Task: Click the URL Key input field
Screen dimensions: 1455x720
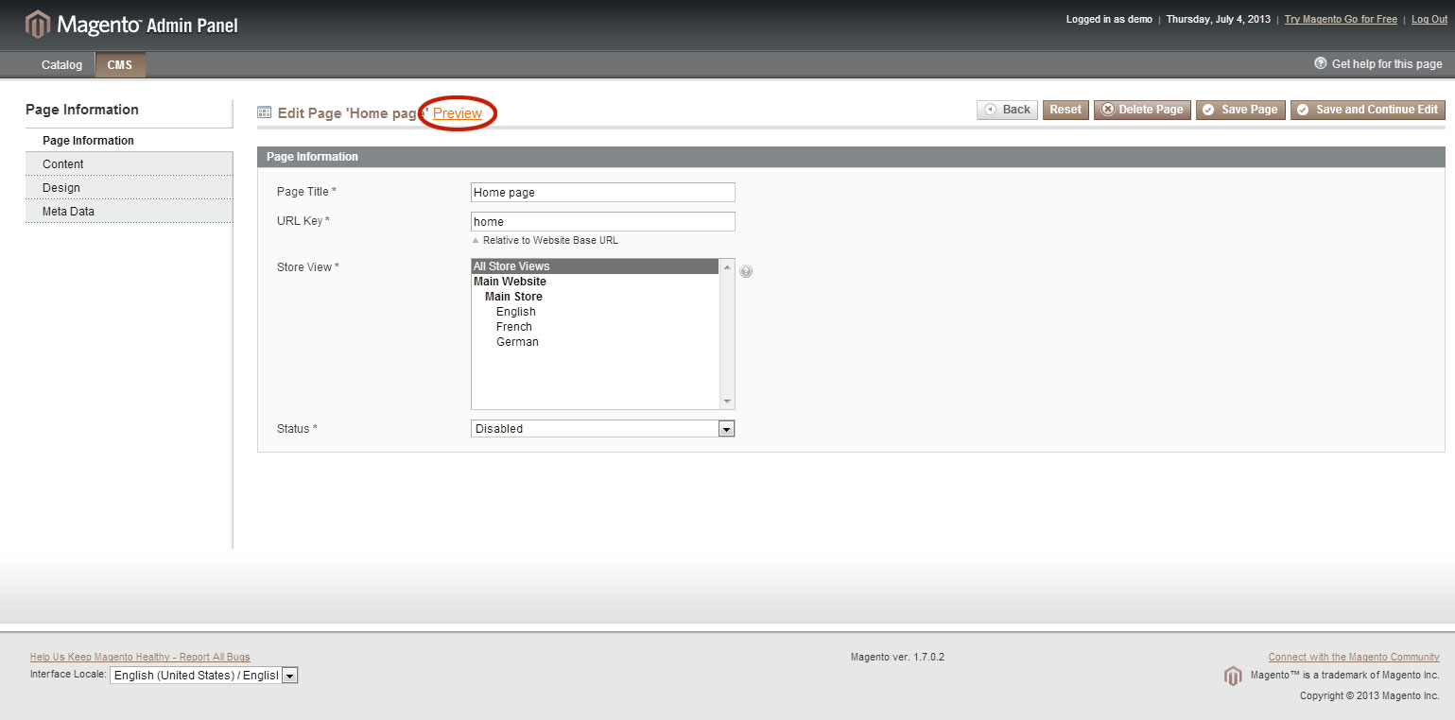Action: [x=603, y=221]
